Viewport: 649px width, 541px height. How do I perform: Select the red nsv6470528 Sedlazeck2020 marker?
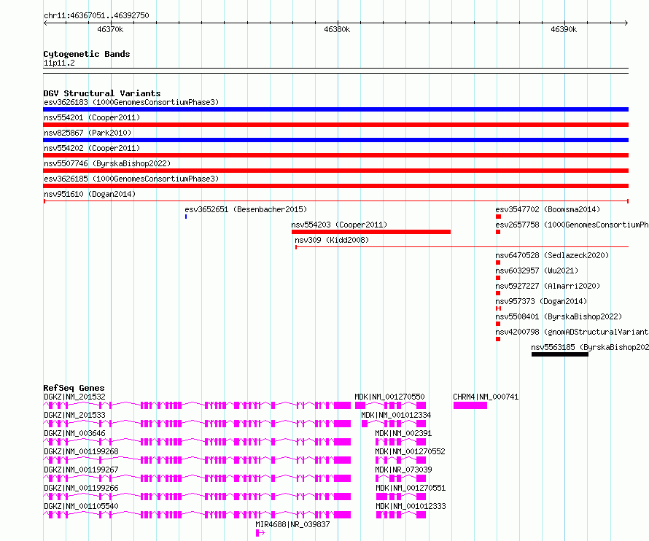coord(498,262)
